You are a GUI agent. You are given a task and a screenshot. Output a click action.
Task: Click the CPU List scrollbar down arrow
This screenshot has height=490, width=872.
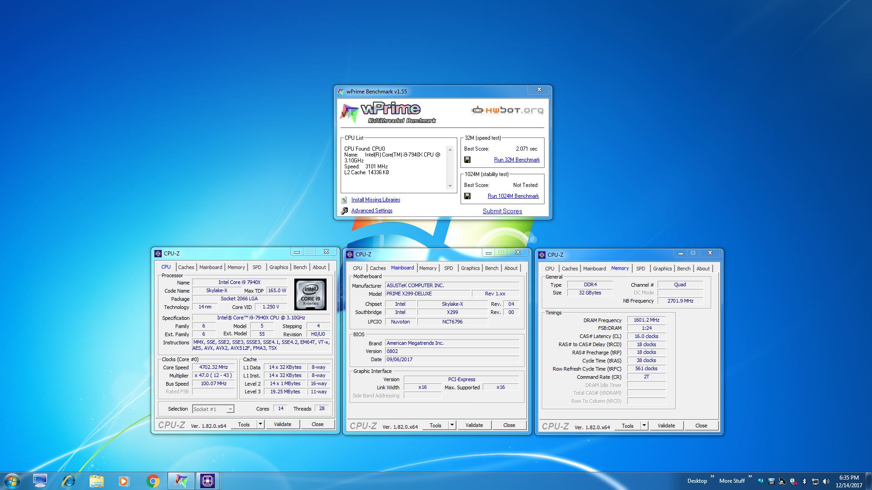pyautogui.click(x=450, y=186)
